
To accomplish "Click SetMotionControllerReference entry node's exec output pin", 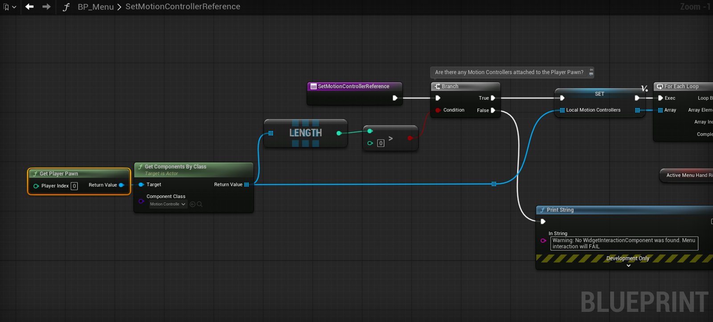I will [395, 98].
